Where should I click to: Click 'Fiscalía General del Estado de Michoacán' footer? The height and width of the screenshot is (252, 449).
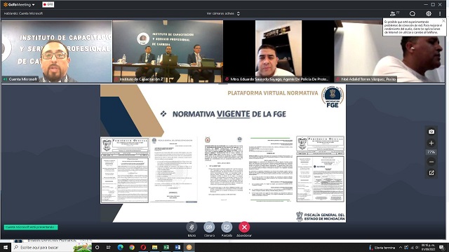click(321, 216)
